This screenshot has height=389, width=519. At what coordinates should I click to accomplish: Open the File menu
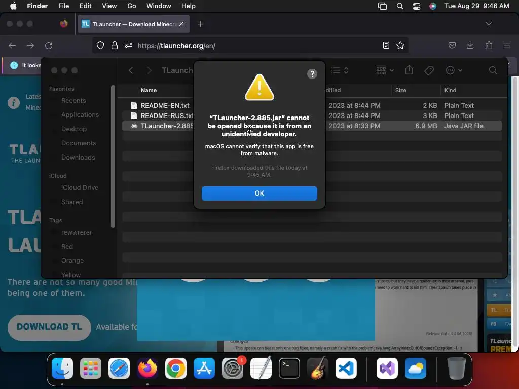pyautogui.click(x=63, y=6)
